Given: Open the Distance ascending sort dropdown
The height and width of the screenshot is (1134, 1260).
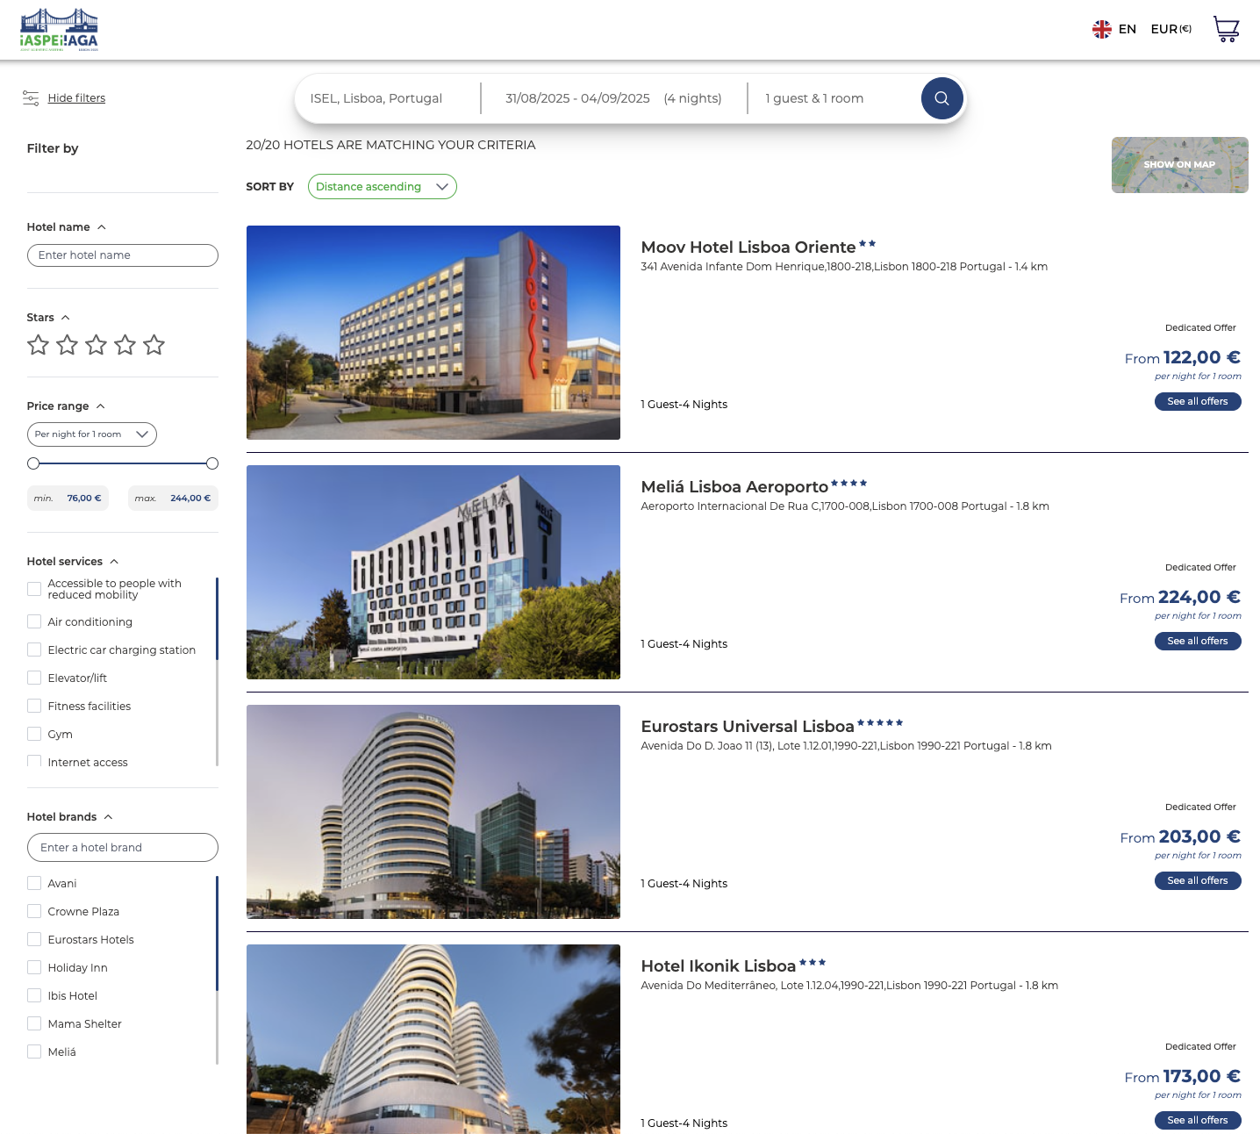Looking at the screenshot, I should pyautogui.click(x=383, y=186).
